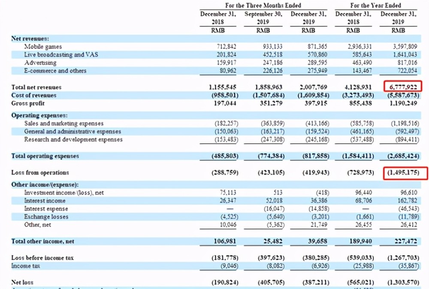Select e-commerce value 143,467

(362, 71)
